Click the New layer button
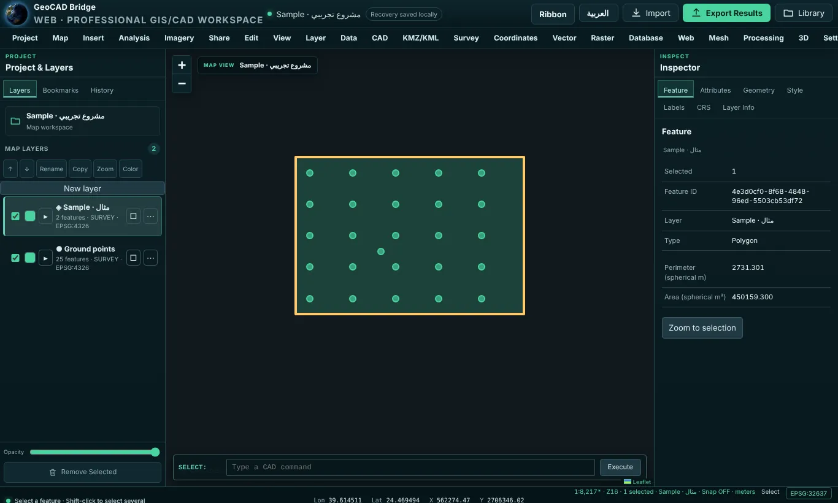838x503 pixels. coord(82,188)
